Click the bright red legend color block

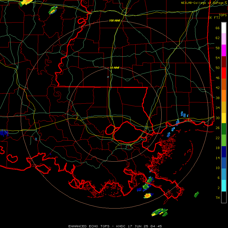224,73
